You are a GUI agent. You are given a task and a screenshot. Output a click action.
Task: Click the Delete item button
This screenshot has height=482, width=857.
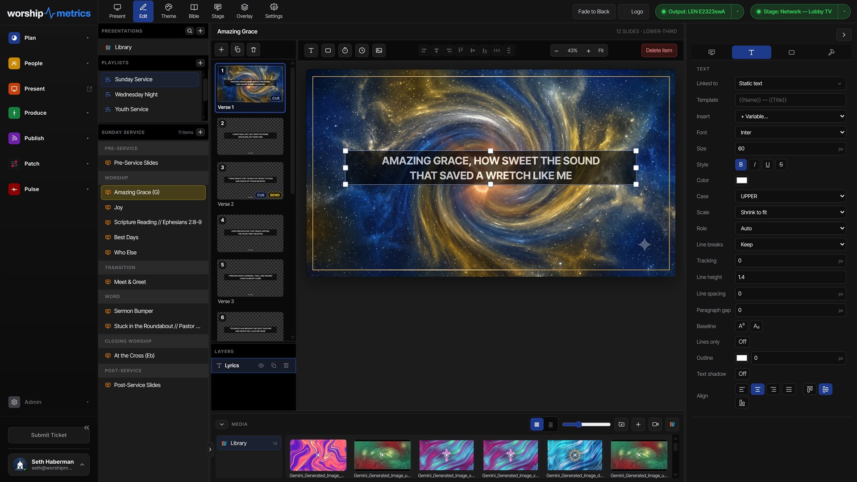[x=659, y=50]
